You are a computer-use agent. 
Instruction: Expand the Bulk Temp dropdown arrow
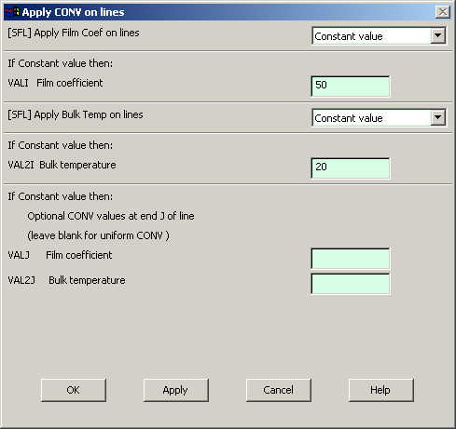(437, 117)
